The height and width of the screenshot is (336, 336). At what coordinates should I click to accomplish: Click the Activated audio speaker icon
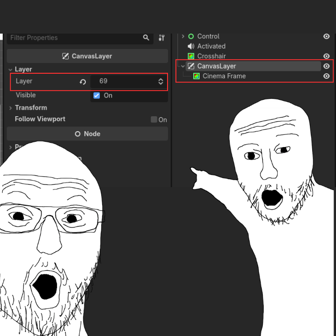[x=191, y=46]
